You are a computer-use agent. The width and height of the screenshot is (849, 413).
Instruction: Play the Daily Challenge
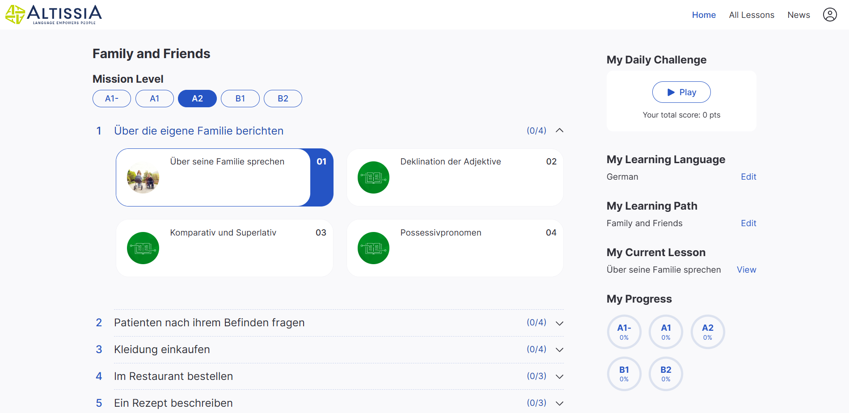681,92
